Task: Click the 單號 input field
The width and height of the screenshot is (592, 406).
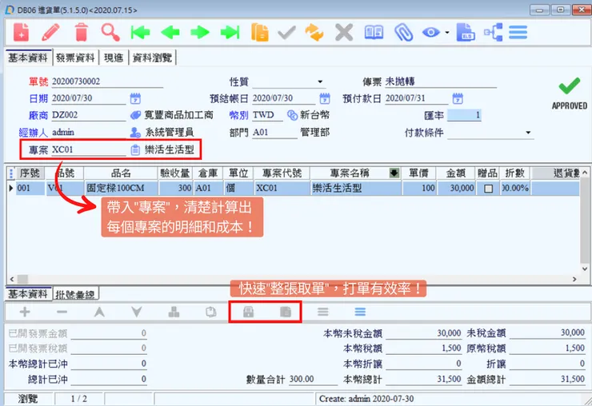Action: pyautogui.click(x=107, y=82)
